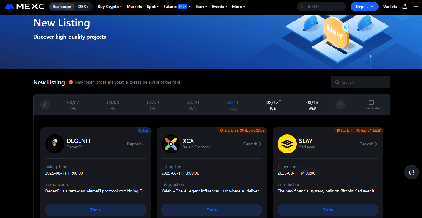Click the DEGENFI token logo
Image resolution: width=422 pixels, height=218 pixels.
pos(55,144)
